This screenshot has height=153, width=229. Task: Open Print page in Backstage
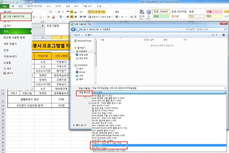click(x=6, y=50)
